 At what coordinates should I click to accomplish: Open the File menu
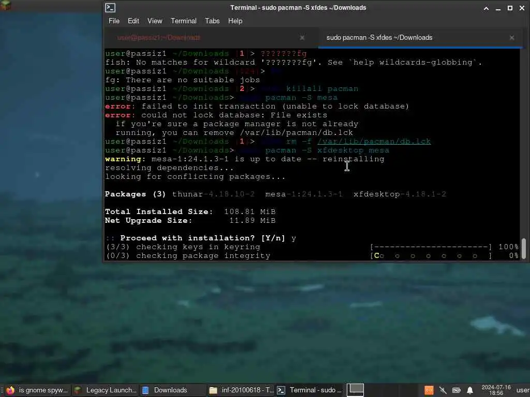point(114,21)
